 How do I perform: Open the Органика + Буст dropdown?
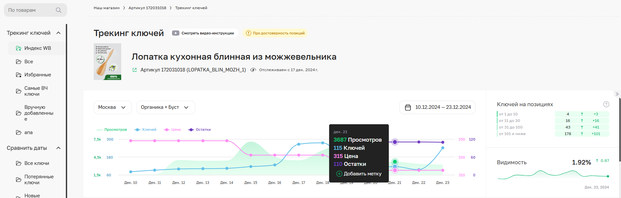coord(165,108)
